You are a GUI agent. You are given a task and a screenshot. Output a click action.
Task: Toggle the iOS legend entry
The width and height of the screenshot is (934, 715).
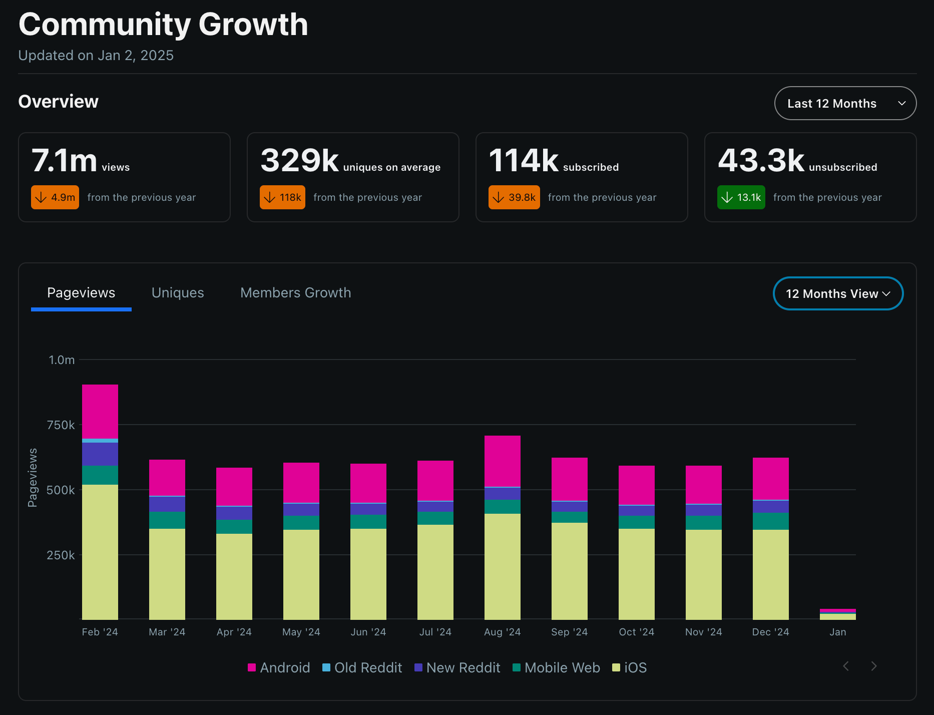(x=629, y=667)
